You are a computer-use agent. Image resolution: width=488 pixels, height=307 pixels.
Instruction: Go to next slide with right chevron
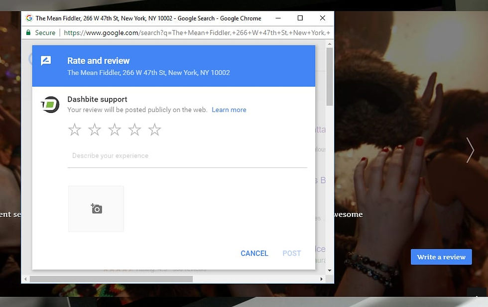point(470,150)
